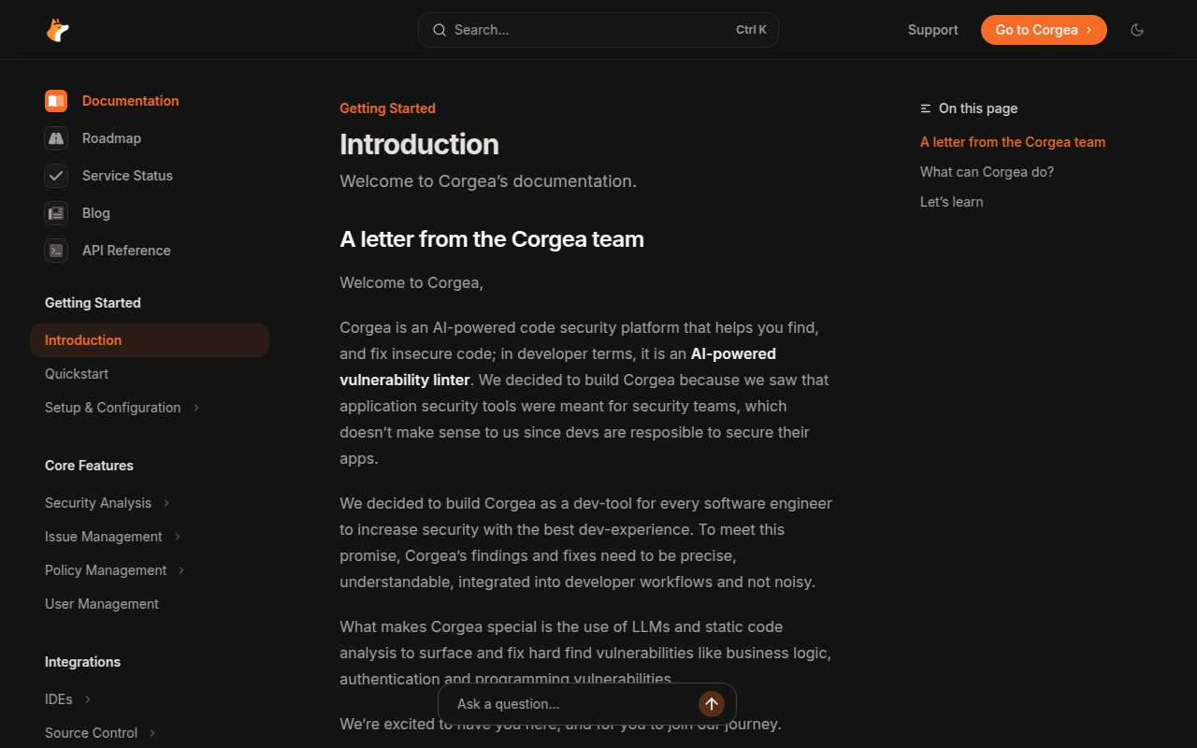Screen dimensions: 1197x748
Task: Click the Blog newspaper icon
Action: point(56,213)
